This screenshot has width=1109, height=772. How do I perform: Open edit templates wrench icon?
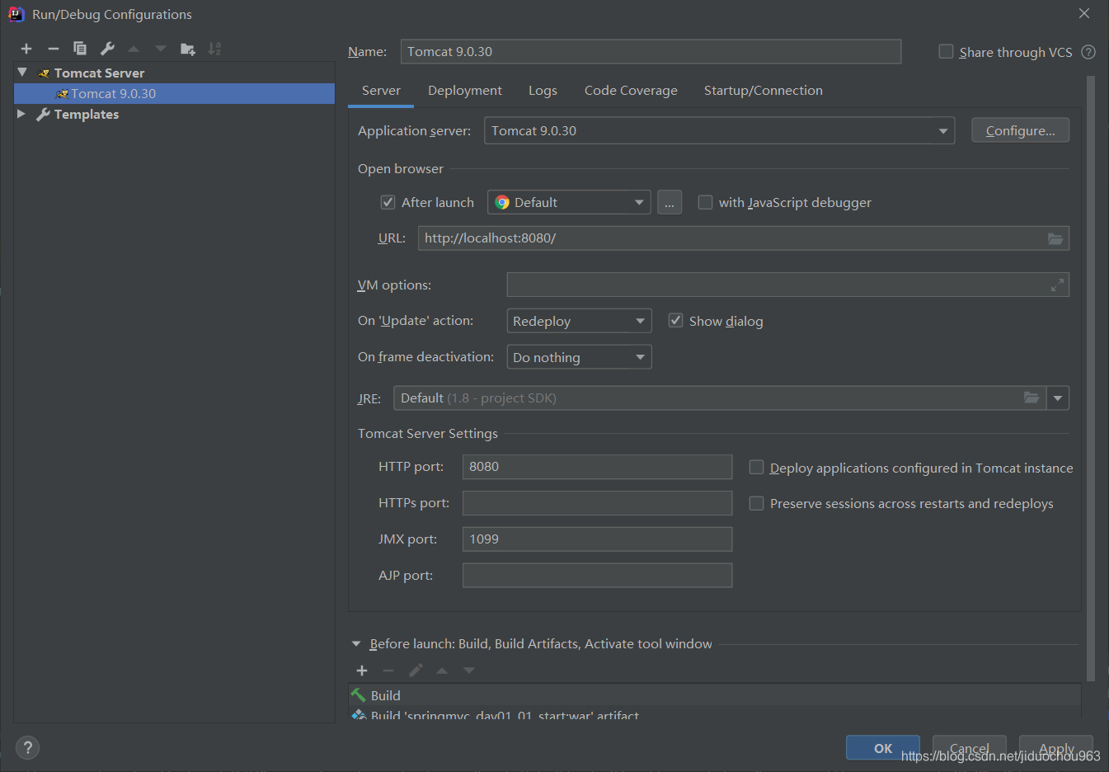tap(107, 49)
